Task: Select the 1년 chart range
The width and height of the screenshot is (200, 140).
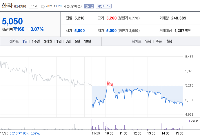Action: click(59, 41)
